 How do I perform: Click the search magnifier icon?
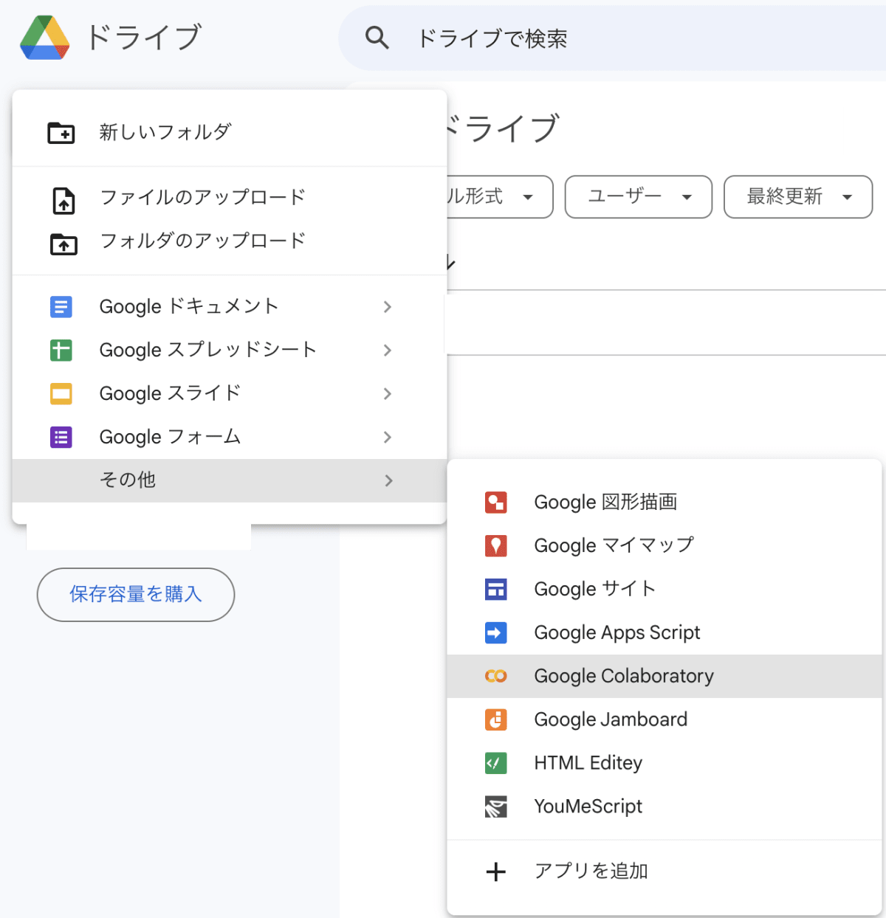(x=377, y=38)
